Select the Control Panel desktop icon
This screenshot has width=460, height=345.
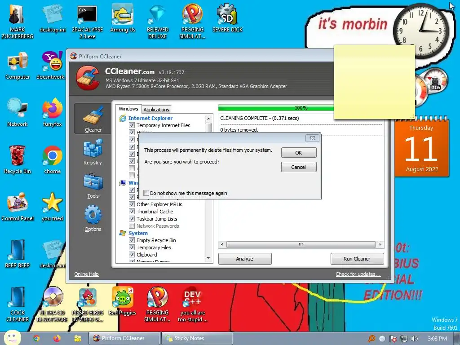pos(18,207)
